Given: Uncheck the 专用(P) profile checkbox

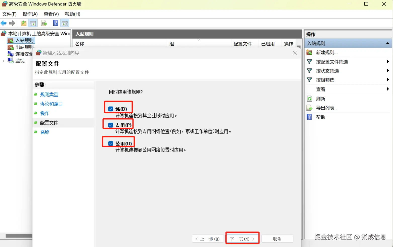Looking at the screenshot, I should click(x=110, y=125).
